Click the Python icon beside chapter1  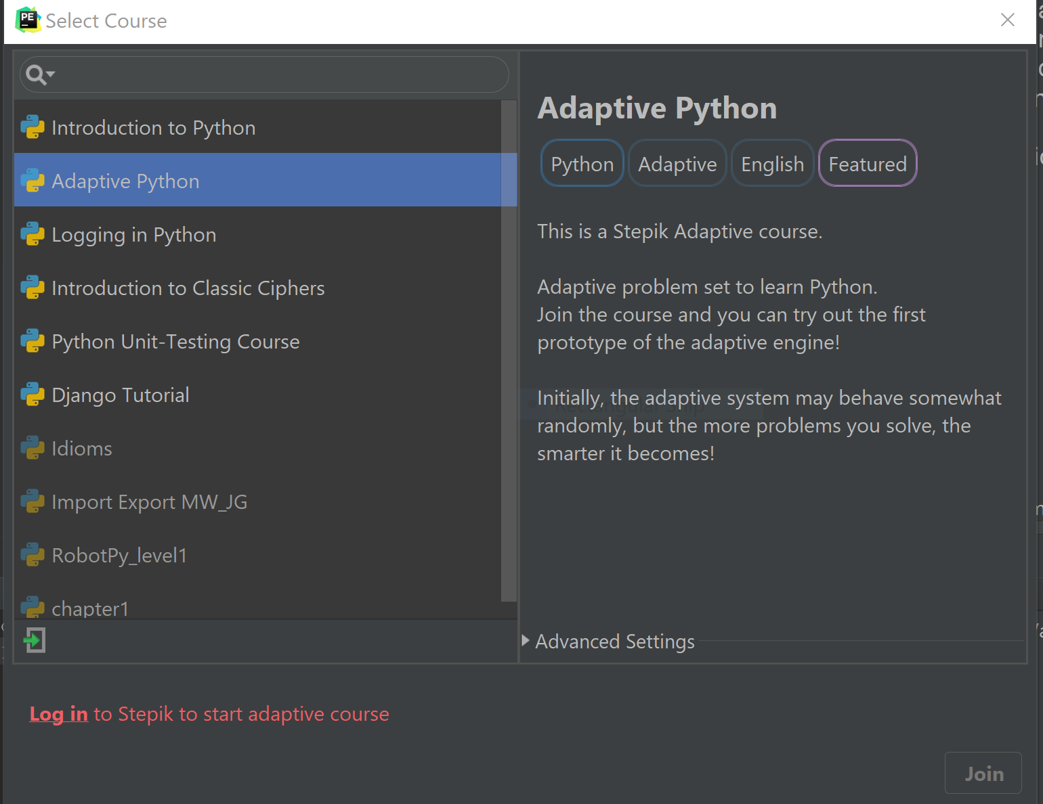click(x=33, y=607)
